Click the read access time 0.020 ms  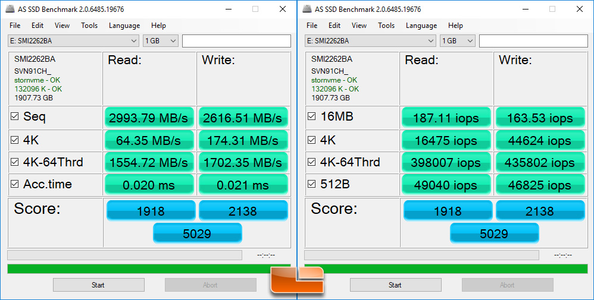click(x=149, y=185)
